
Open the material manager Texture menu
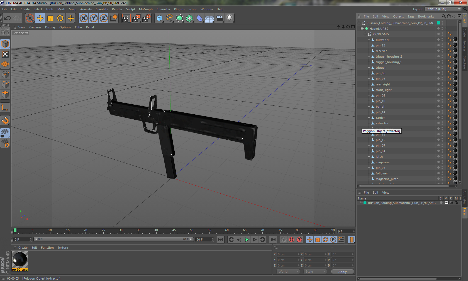click(x=63, y=248)
